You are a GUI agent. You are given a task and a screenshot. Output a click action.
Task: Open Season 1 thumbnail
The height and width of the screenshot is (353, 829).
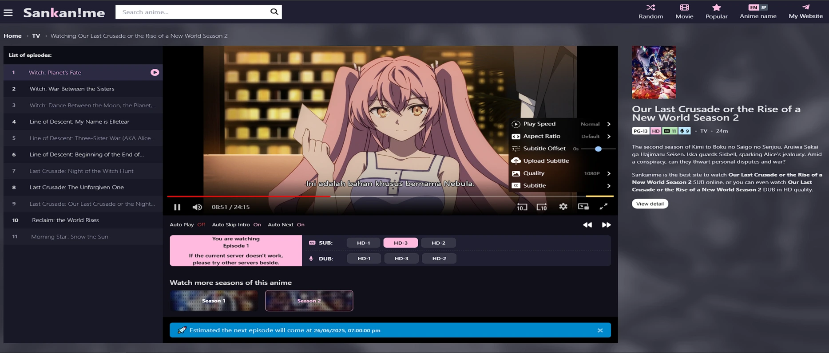pyautogui.click(x=214, y=301)
